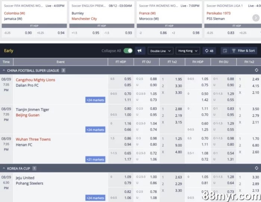The height and width of the screenshot is (202, 261).
Task: Open the Double Line dropdown
Action: pyautogui.click(x=160, y=51)
